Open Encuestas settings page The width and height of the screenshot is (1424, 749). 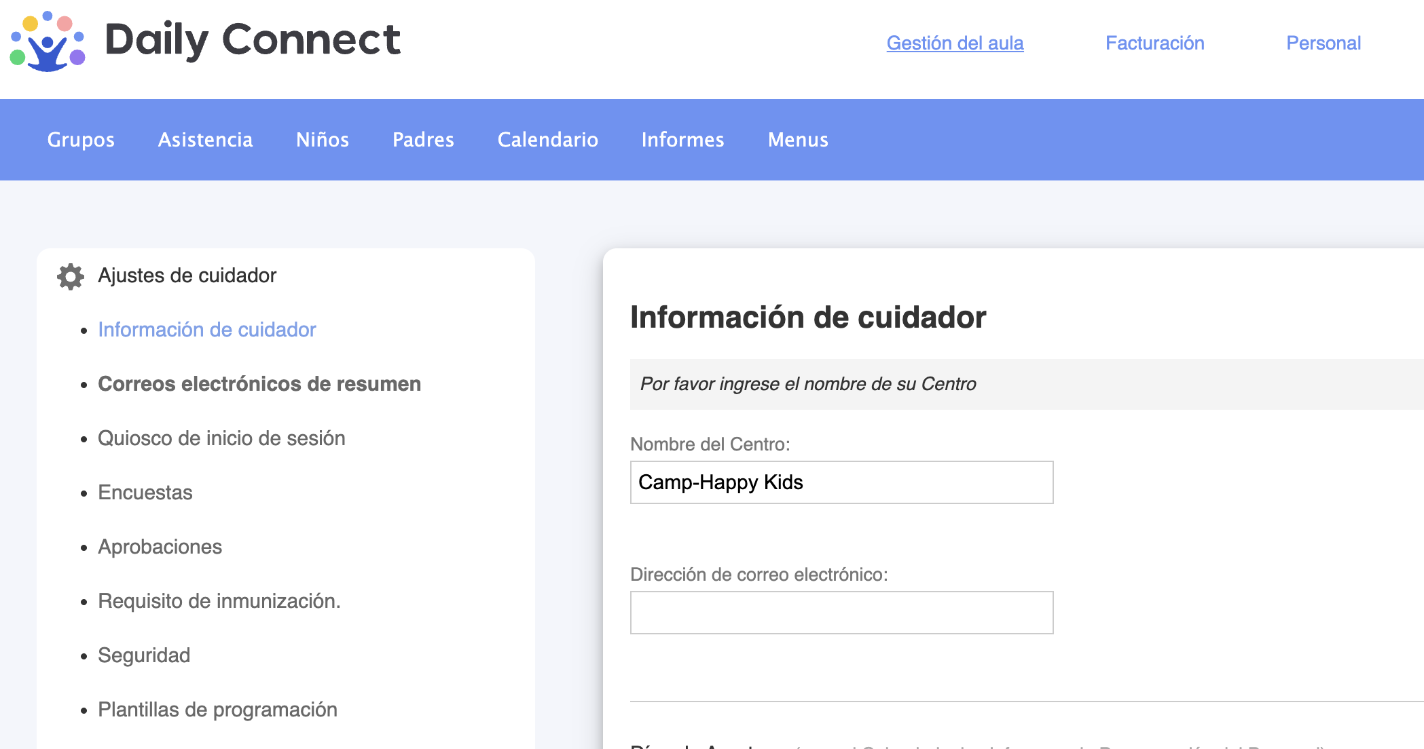click(x=145, y=493)
